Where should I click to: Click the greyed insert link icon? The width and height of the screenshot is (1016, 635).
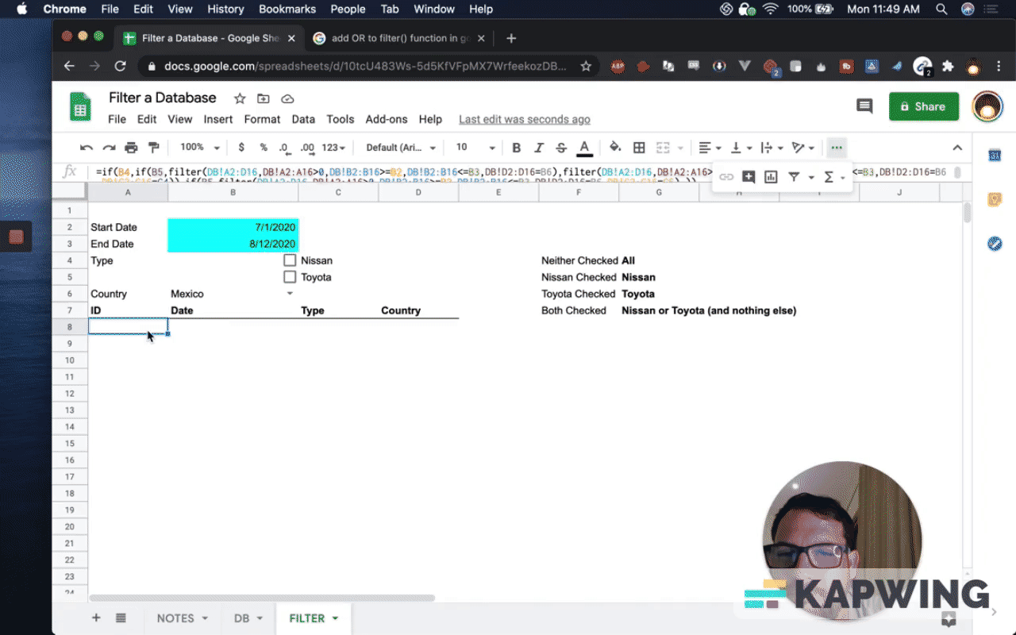[x=726, y=177]
